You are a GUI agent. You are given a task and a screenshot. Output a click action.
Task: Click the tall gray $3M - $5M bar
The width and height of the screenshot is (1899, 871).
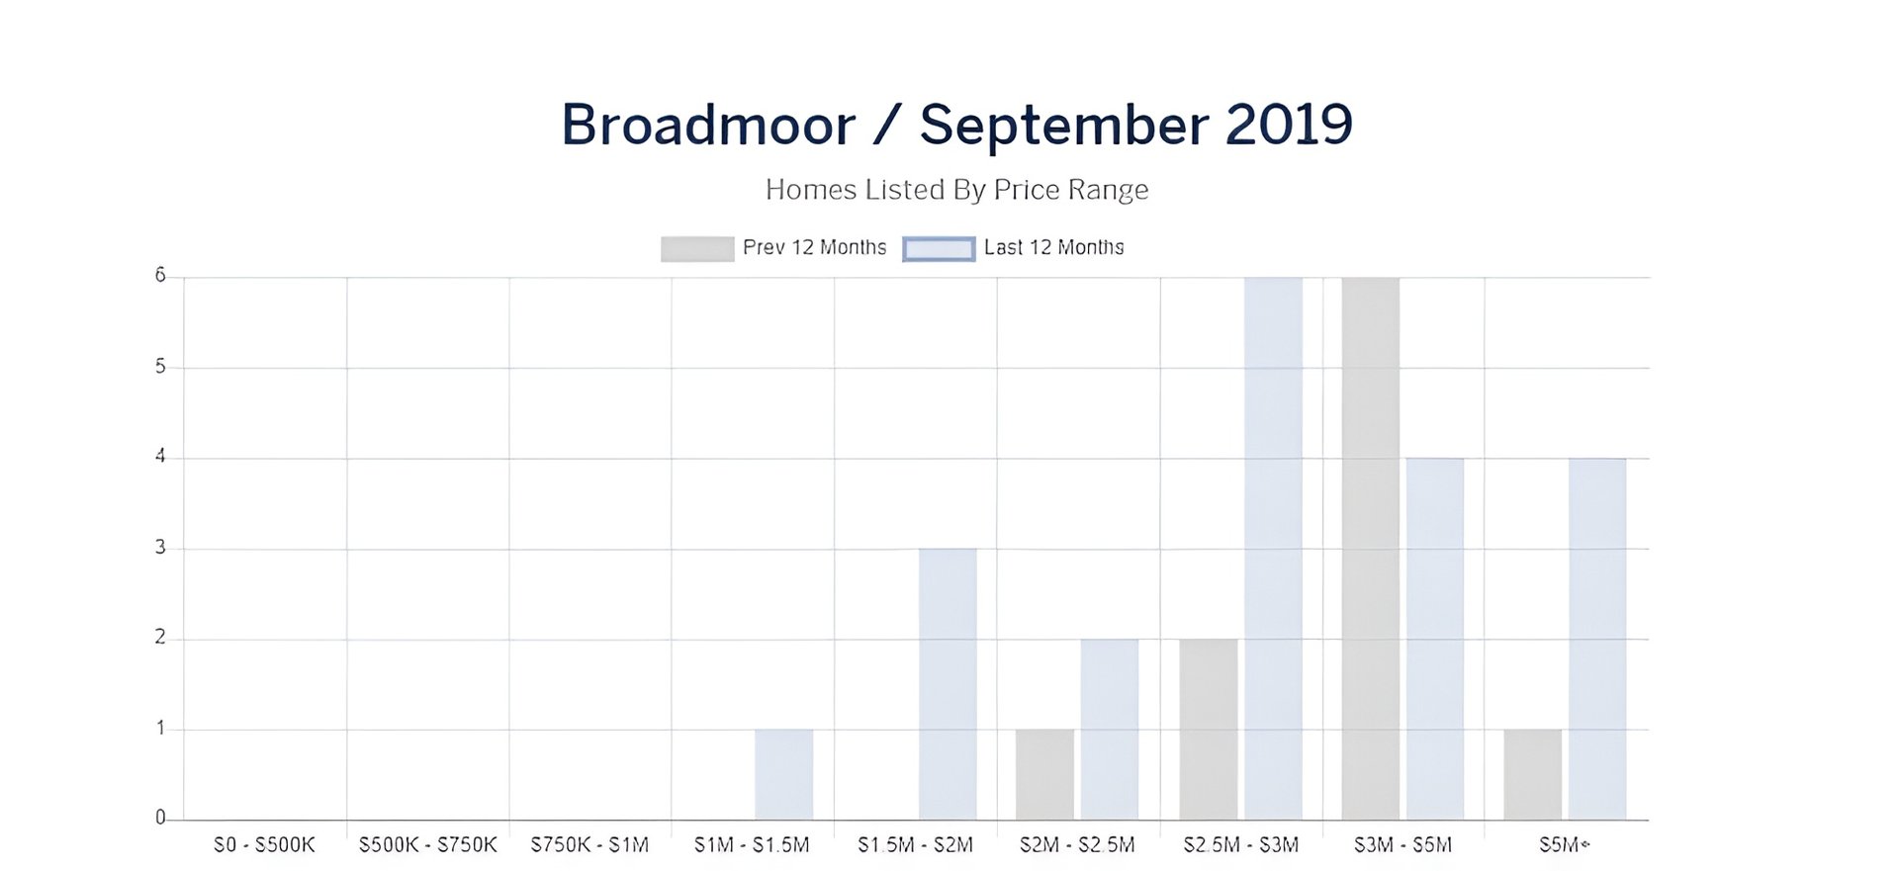1370,549
